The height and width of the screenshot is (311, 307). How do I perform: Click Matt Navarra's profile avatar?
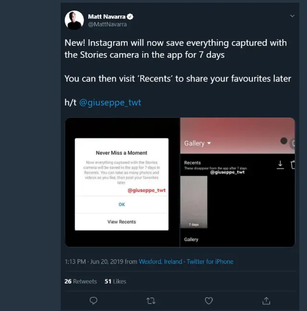[x=74, y=20]
